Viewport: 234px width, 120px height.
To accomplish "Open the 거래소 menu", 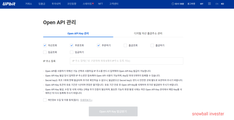I will point(29,4).
